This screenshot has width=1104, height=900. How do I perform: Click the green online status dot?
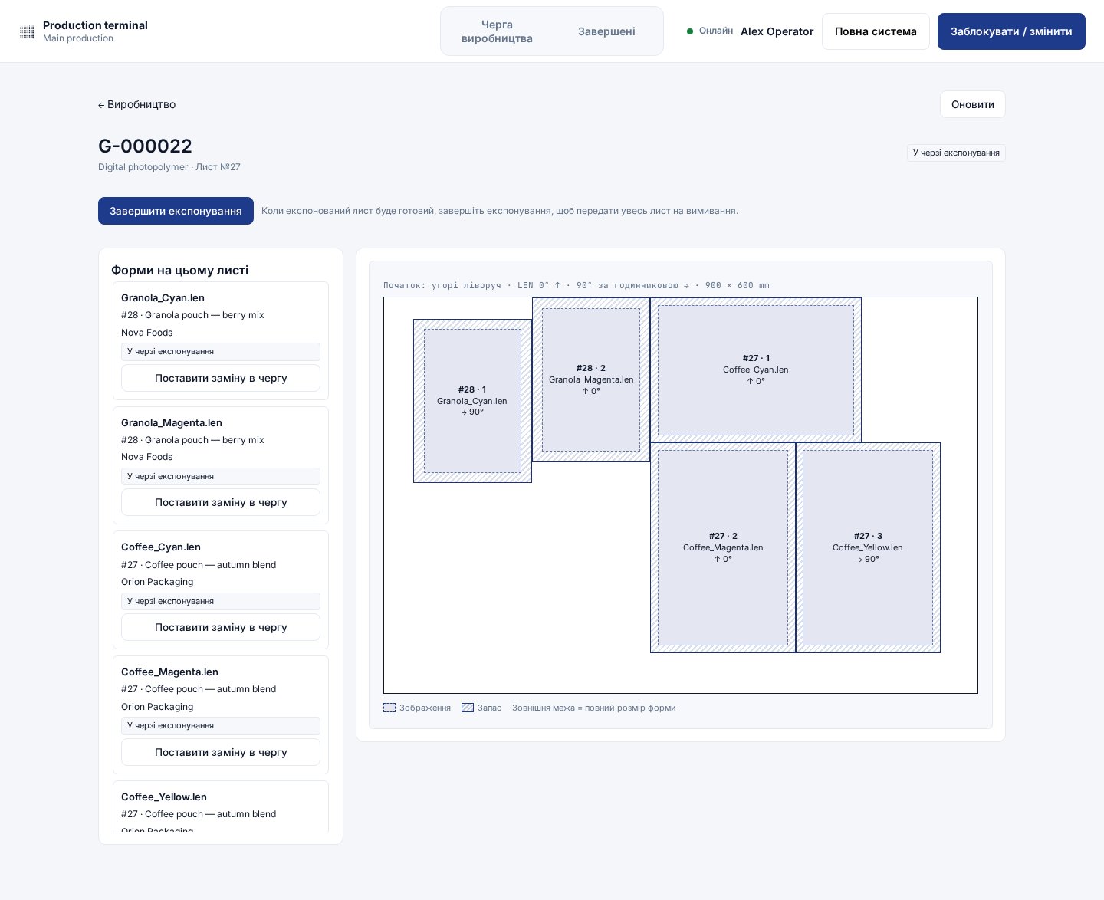point(690,31)
